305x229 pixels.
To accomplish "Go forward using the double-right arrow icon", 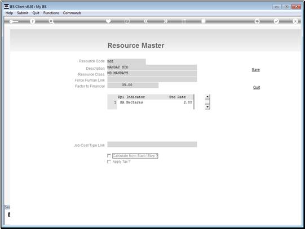I will (165, 21).
